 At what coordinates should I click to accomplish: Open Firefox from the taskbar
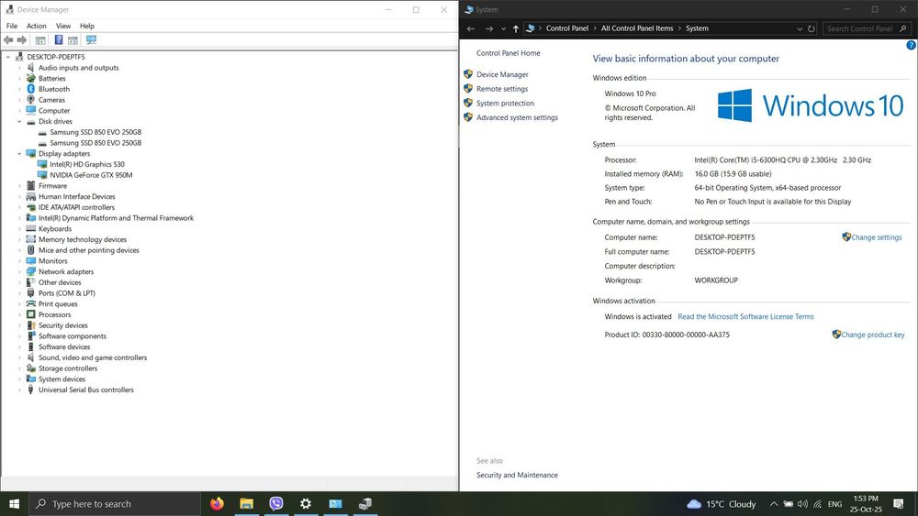pos(218,504)
